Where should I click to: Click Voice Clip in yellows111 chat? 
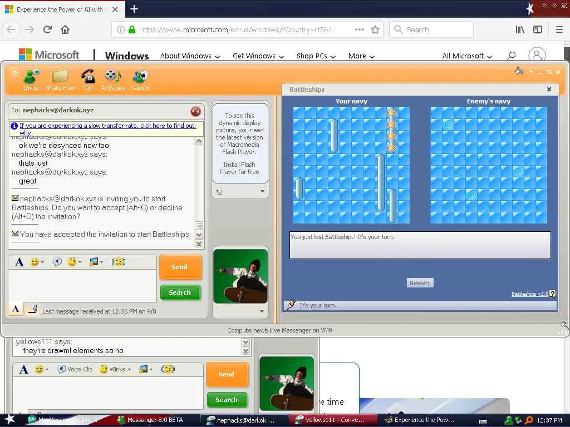(75, 369)
